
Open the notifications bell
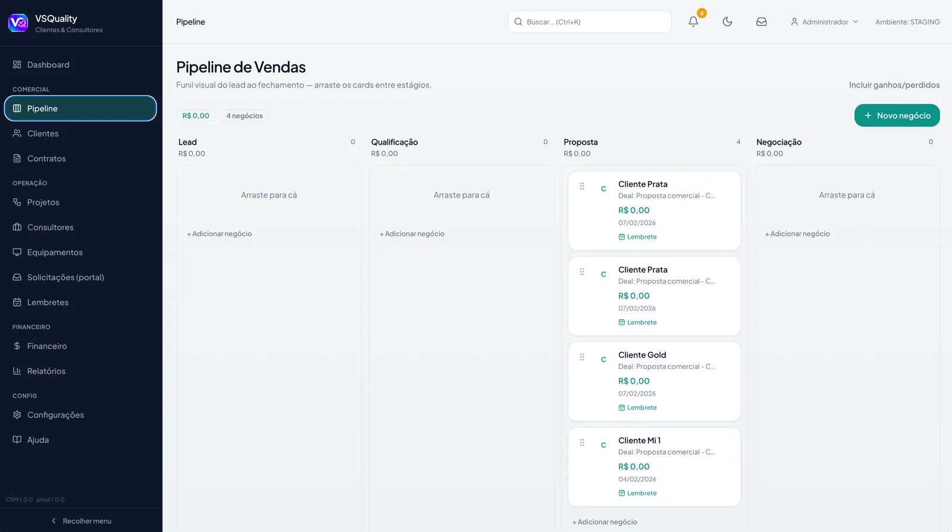pos(693,22)
